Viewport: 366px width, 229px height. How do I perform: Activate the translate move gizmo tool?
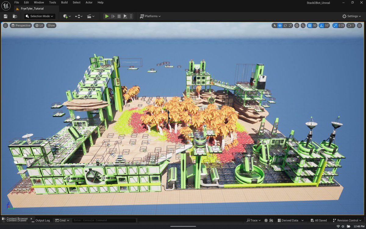point(280,25)
